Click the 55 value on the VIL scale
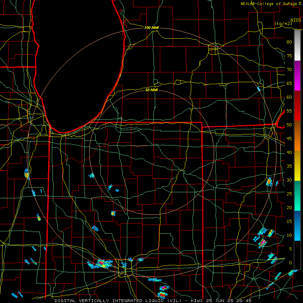This screenshot has width=303, height=303. point(289,111)
